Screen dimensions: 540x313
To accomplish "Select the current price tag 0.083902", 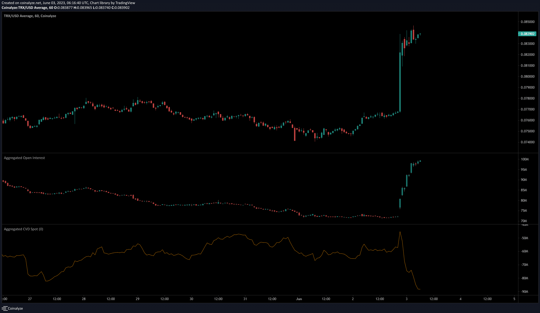I will [x=527, y=34].
